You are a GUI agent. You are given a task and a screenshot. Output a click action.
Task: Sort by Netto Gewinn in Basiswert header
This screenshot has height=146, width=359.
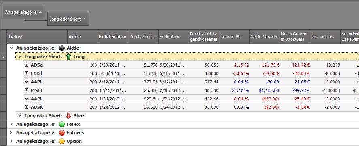(x=295, y=37)
